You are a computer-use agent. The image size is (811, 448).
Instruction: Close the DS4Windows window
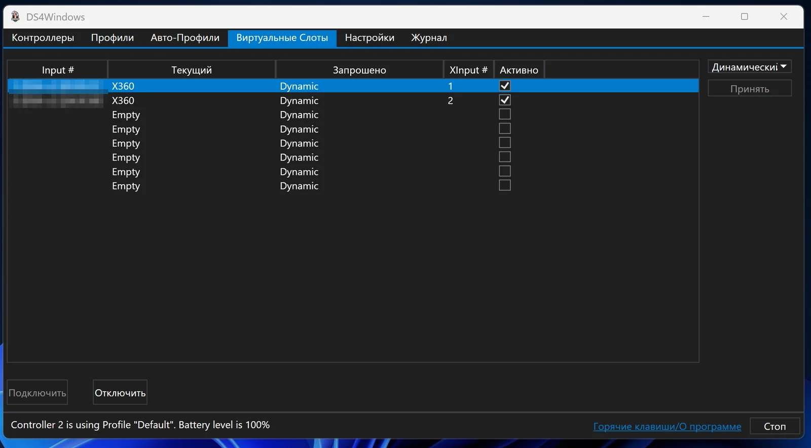pos(784,17)
